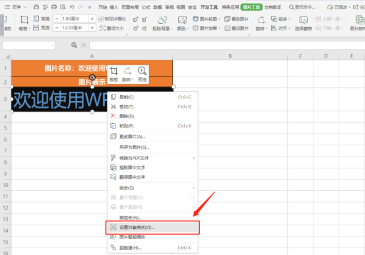Expand the picture outline dropdown

(219, 19)
